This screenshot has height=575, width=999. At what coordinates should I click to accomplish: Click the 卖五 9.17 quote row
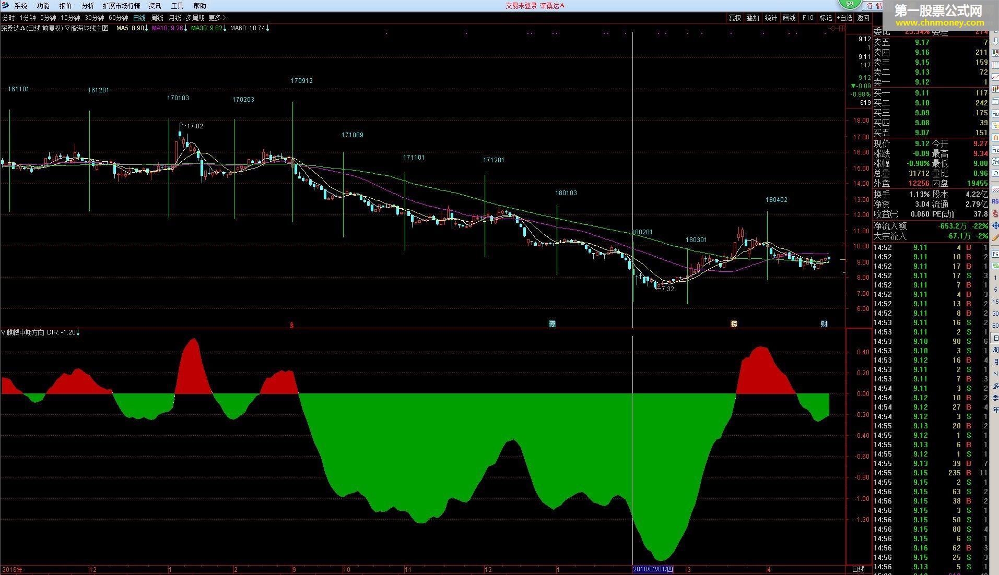click(x=931, y=42)
